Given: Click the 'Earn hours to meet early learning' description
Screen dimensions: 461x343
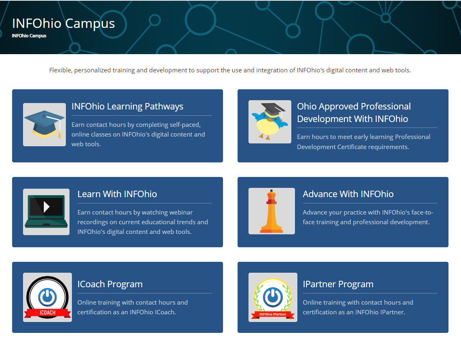Looking at the screenshot, I should click(364, 142).
